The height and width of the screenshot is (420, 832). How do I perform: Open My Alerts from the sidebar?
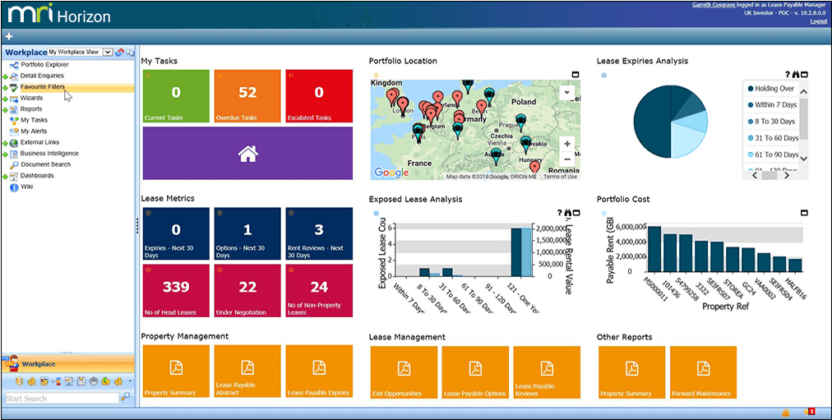pos(34,131)
